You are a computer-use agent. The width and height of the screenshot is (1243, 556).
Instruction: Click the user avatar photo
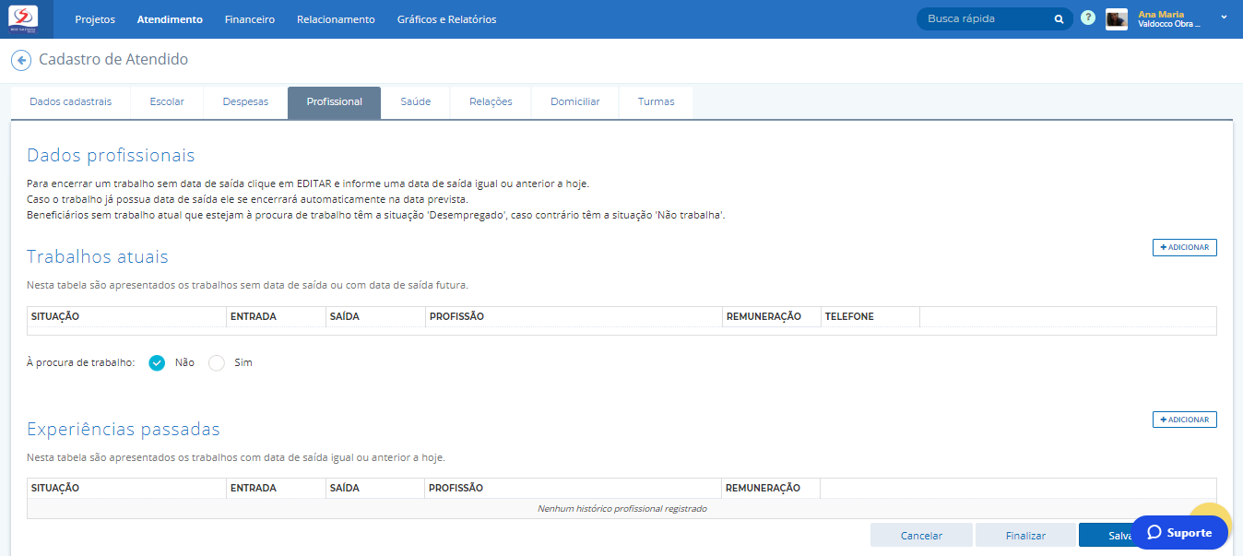pos(1117,19)
